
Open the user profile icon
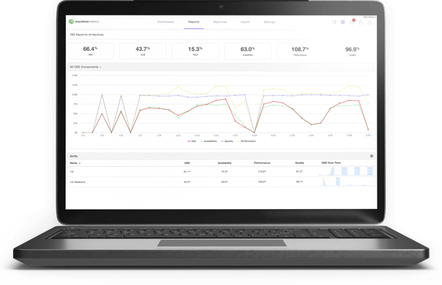click(369, 22)
